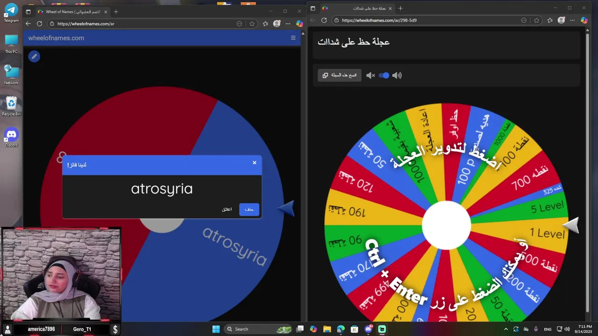Open favorites list in the right browser
This screenshot has height=336, width=598.
coord(550,21)
